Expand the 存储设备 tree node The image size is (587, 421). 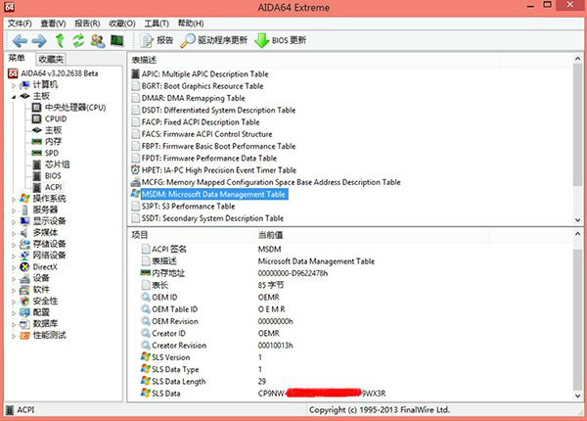14,245
